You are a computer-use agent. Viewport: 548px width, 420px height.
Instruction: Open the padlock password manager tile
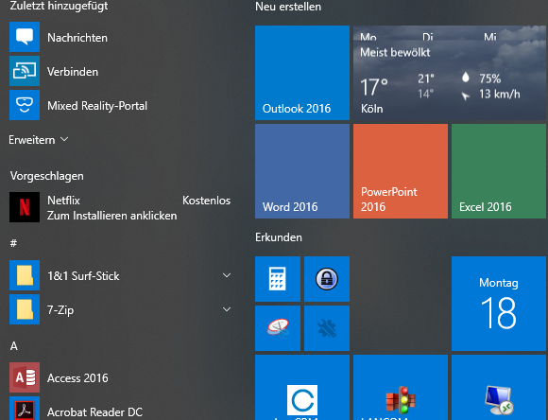coord(327,279)
